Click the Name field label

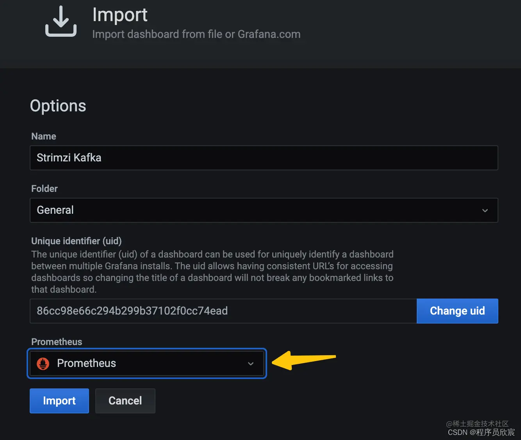[x=44, y=136]
